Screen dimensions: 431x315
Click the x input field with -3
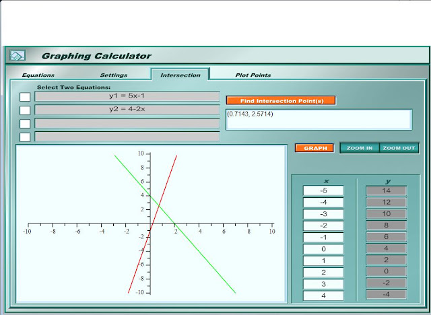click(323, 214)
